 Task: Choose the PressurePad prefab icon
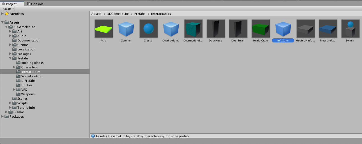(x=328, y=29)
